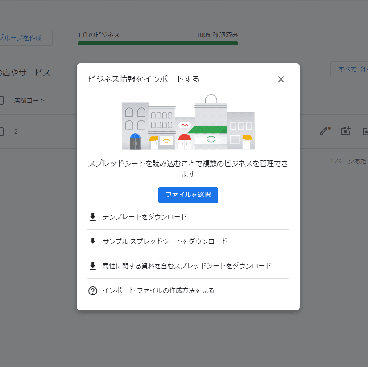Open インポート ファイルの作成方法を見る help link

(x=158, y=290)
